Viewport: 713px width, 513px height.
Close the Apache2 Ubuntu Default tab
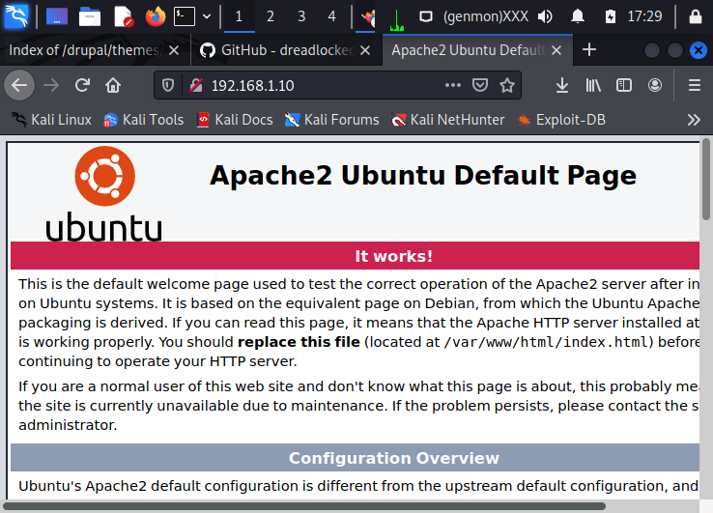coord(556,50)
